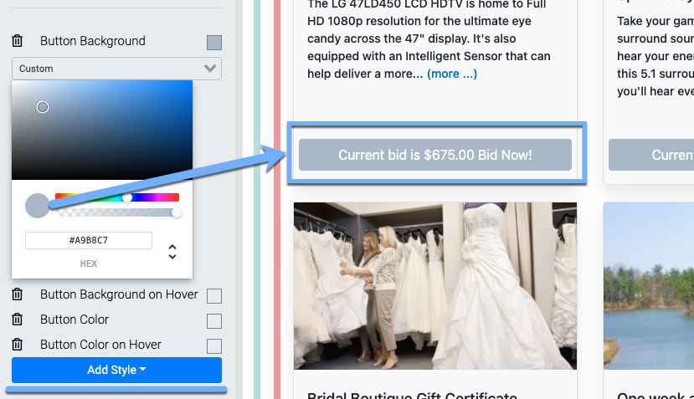Click the lake landscape photo
The image size is (694, 399).
tap(648, 285)
